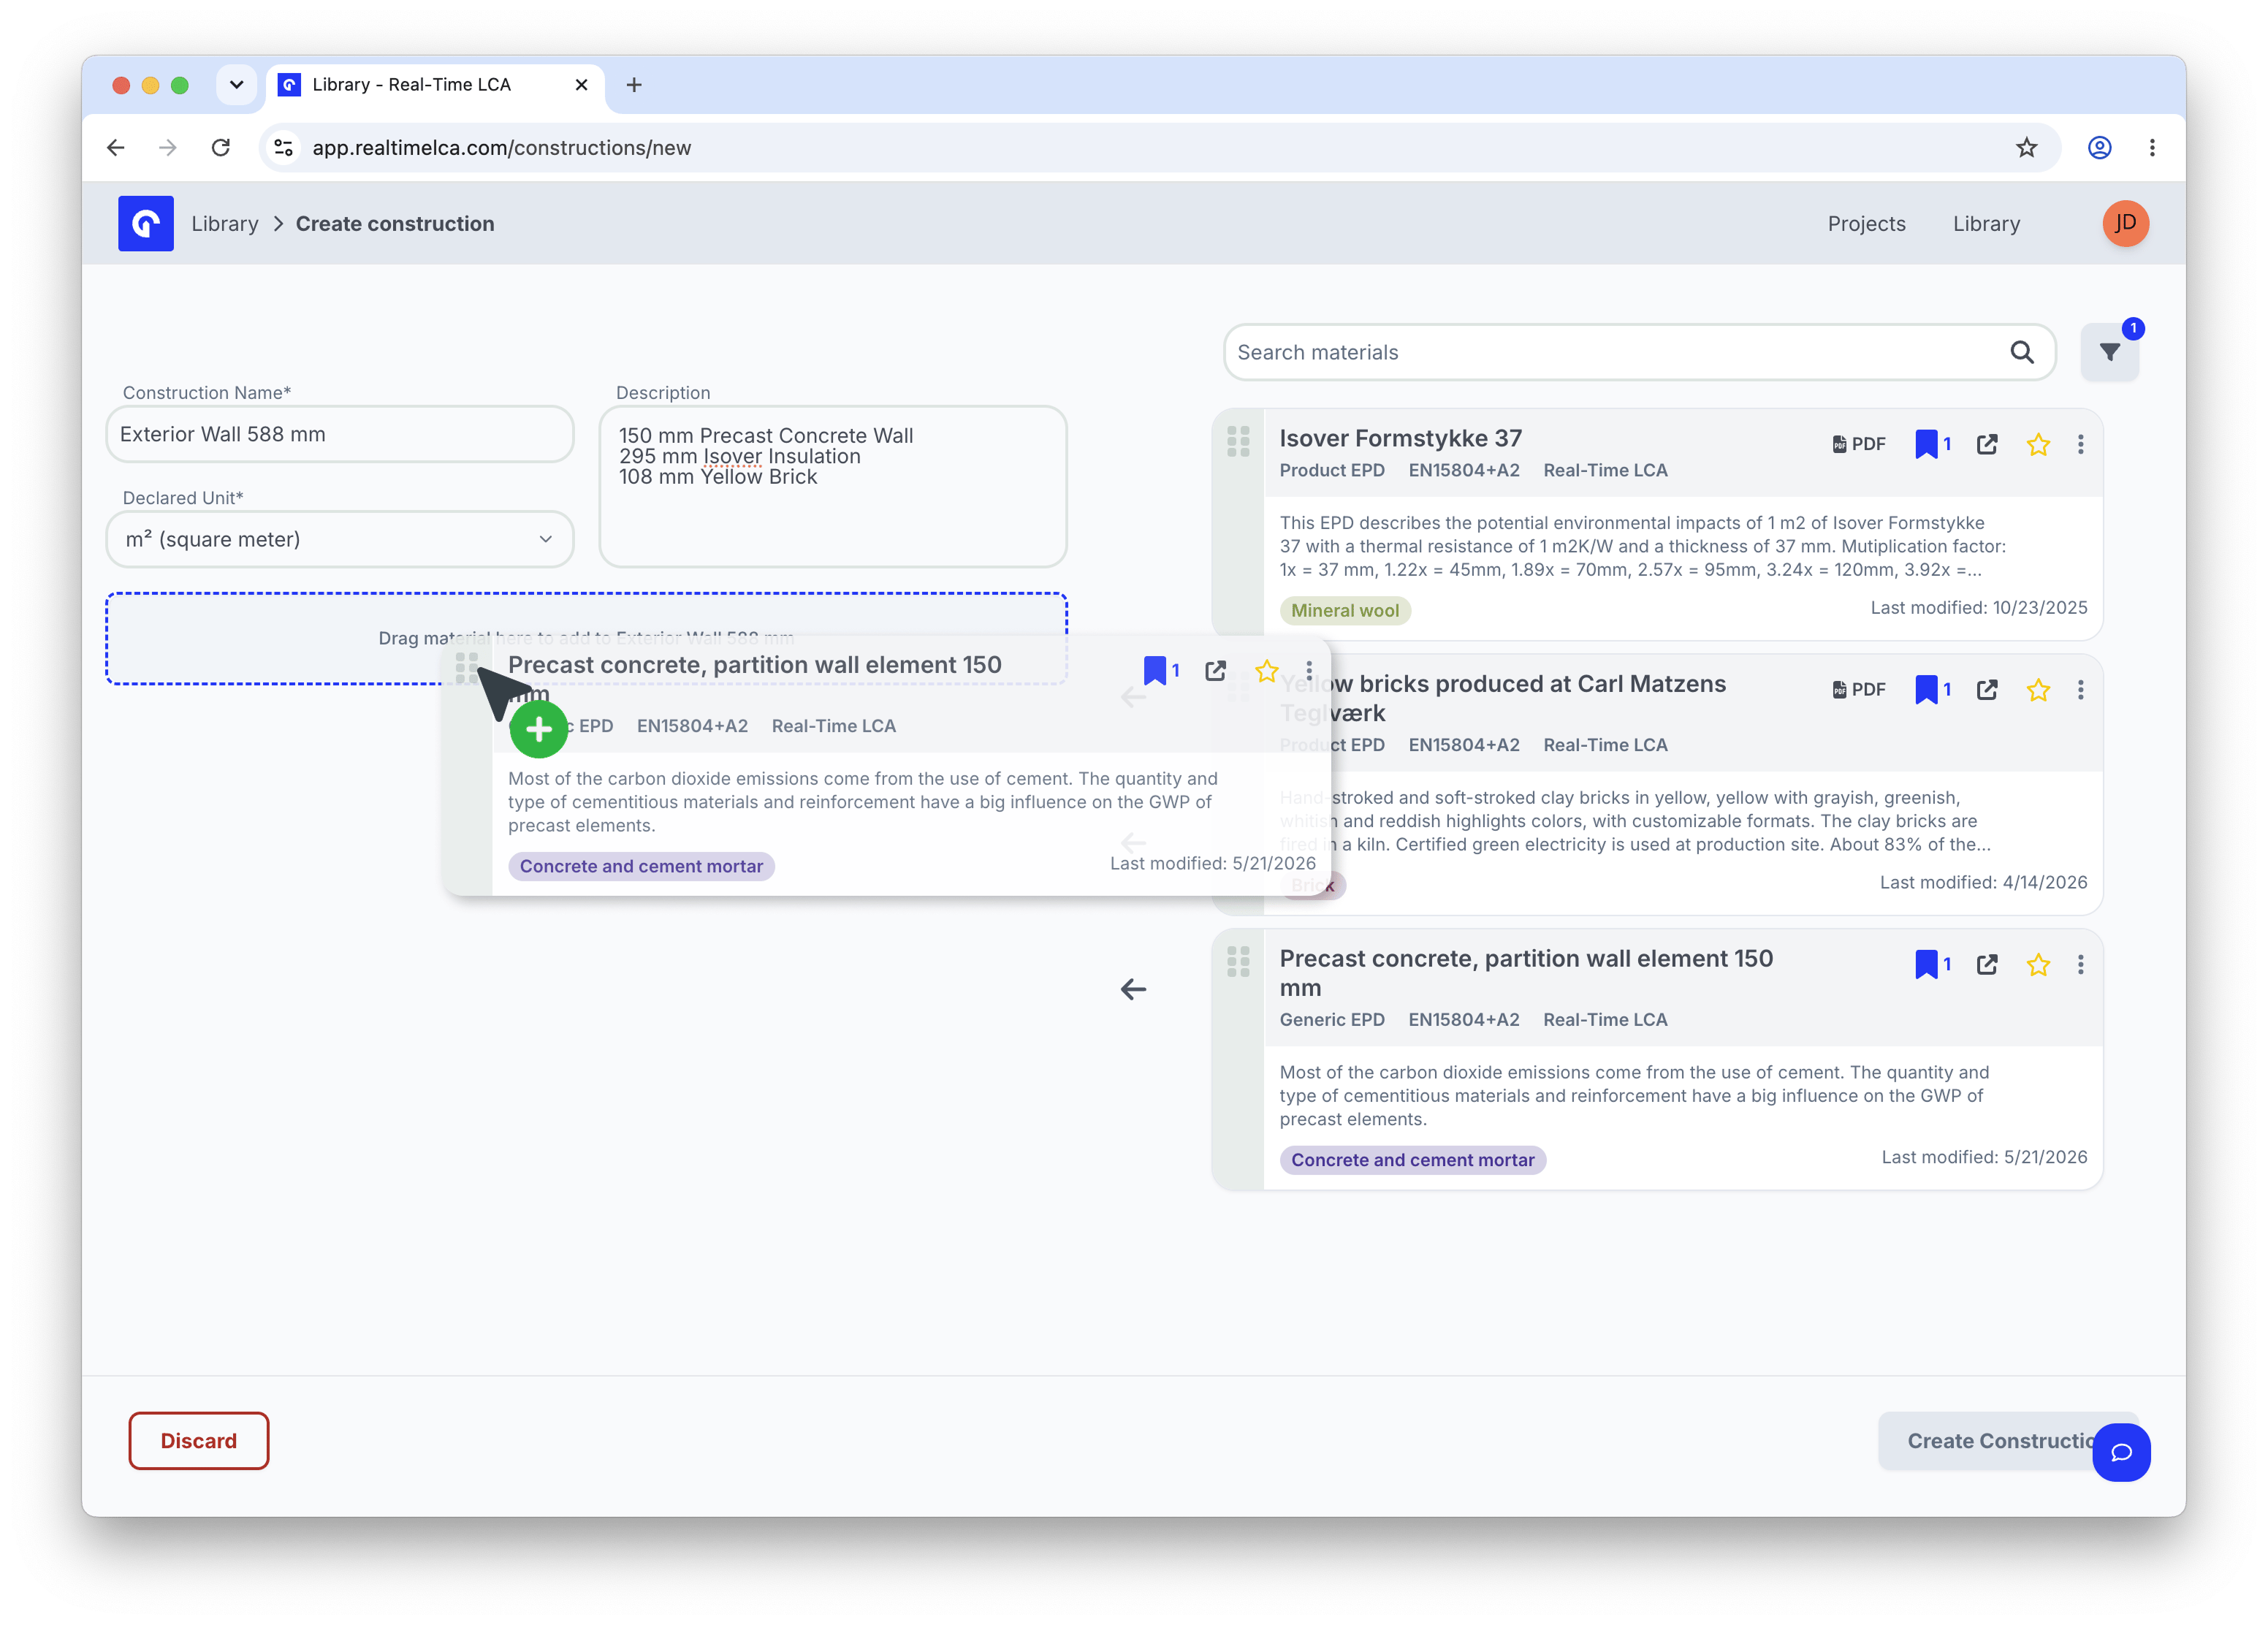Open Isover Formstykke 37 in external link

1987,444
